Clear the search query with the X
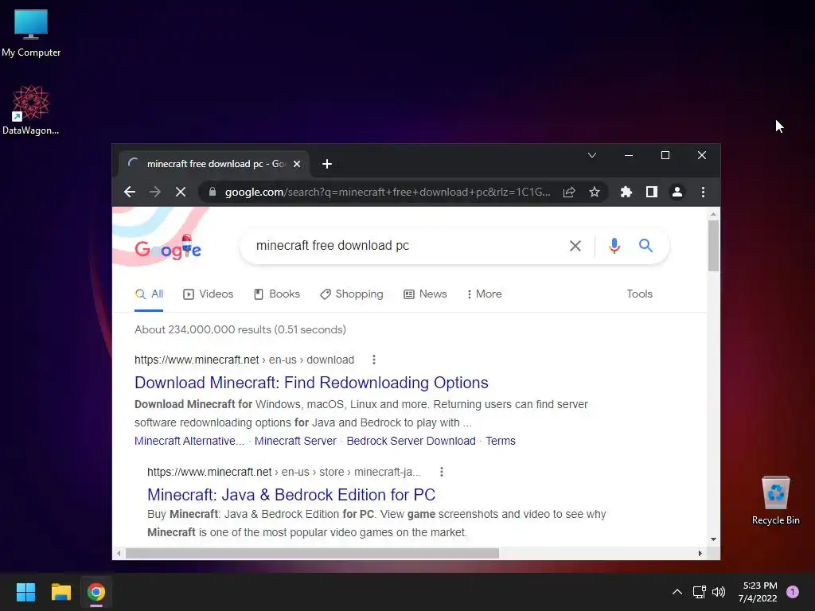The image size is (815, 611). click(575, 246)
